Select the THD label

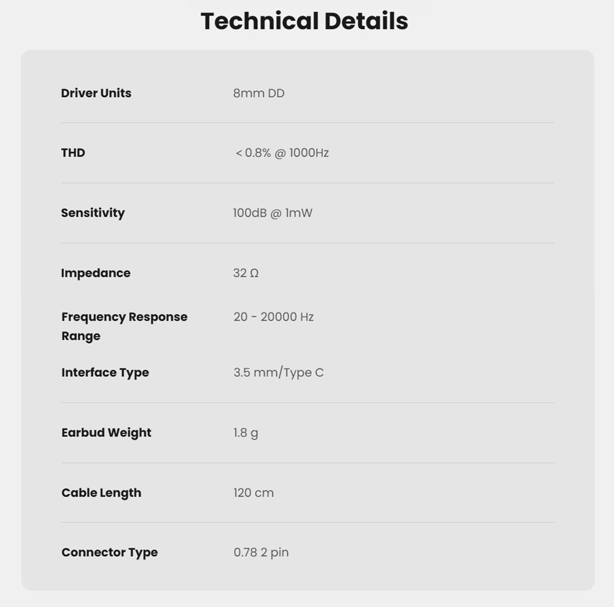[73, 153]
